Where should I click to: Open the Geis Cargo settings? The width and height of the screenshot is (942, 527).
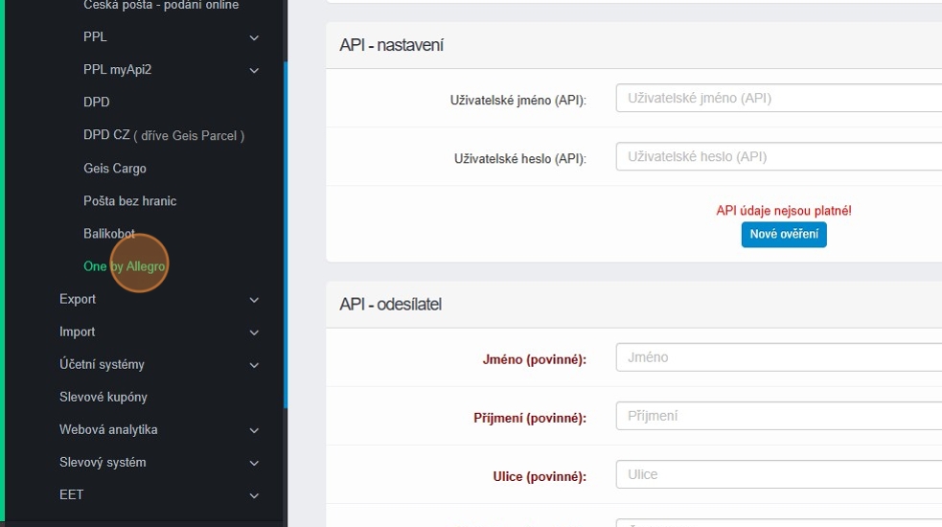click(x=115, y=169)
